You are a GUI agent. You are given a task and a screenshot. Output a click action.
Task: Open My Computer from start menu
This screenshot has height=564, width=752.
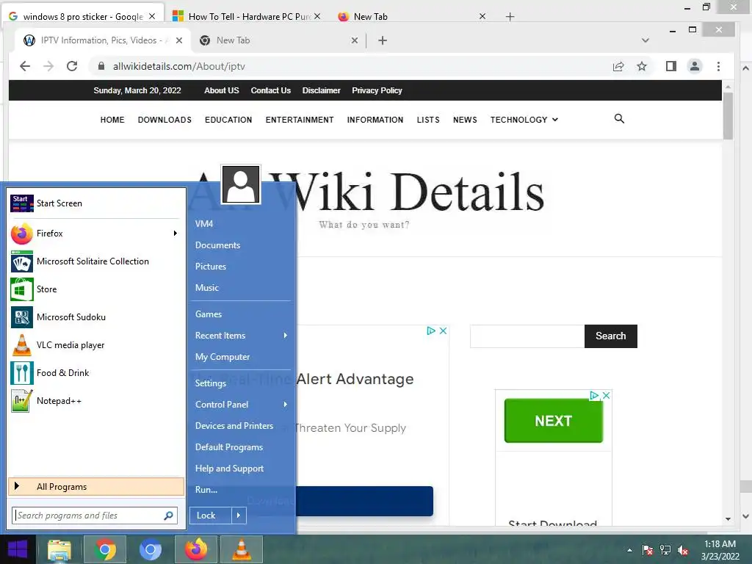point(222,357)
